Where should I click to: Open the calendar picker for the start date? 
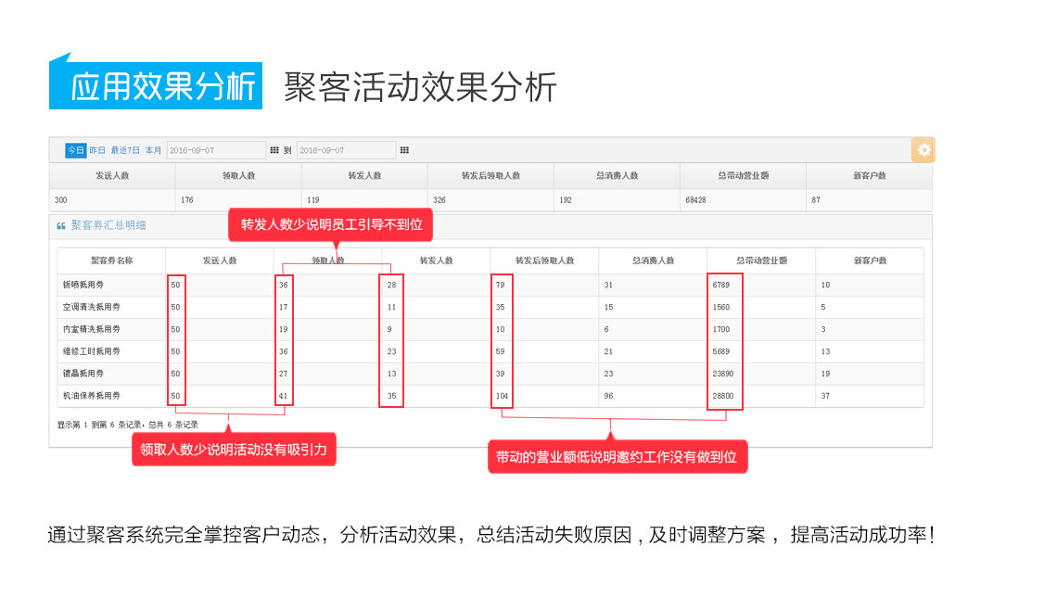pyautogui.click(x=273, y=149)
